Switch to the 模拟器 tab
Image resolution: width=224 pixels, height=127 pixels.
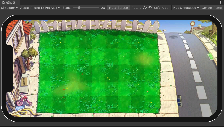tap(10, 3)
